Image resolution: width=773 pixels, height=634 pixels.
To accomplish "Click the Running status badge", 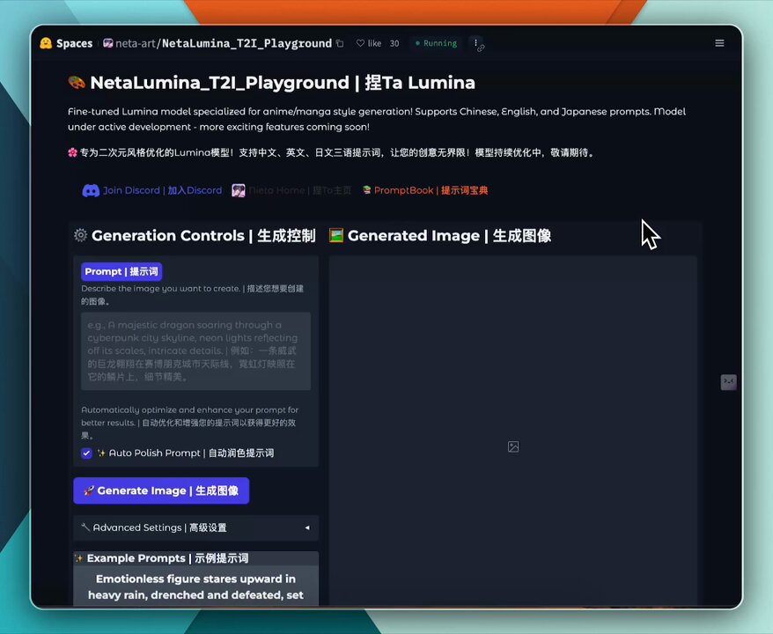I will tap(437, 43).
